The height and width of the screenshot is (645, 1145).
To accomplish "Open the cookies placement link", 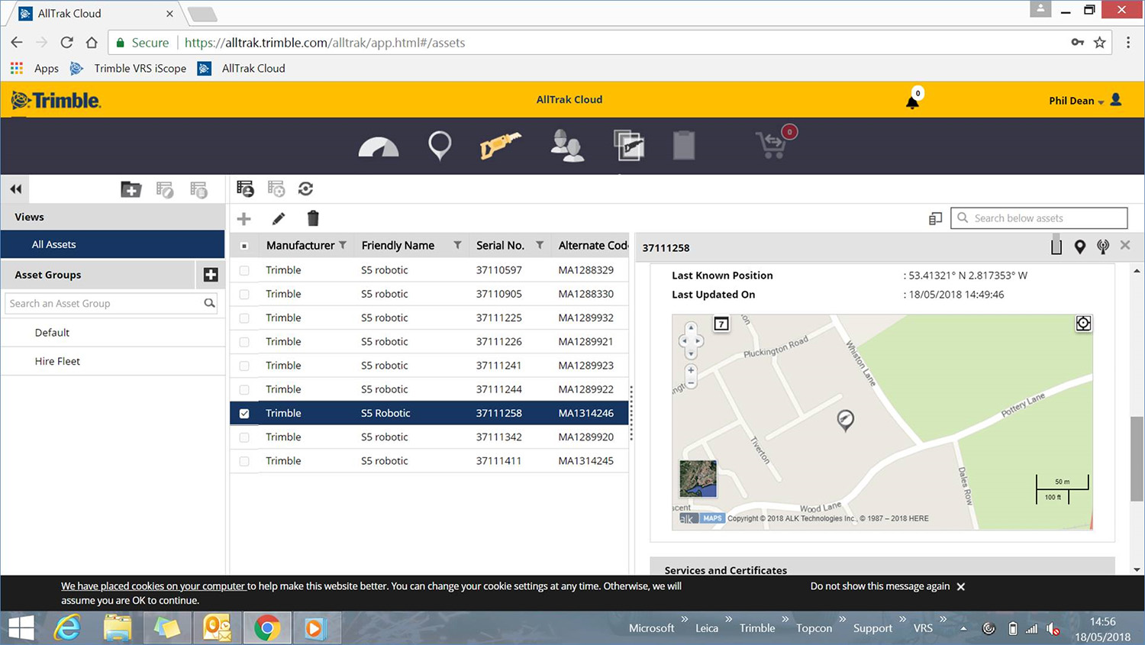I will 153,586.
